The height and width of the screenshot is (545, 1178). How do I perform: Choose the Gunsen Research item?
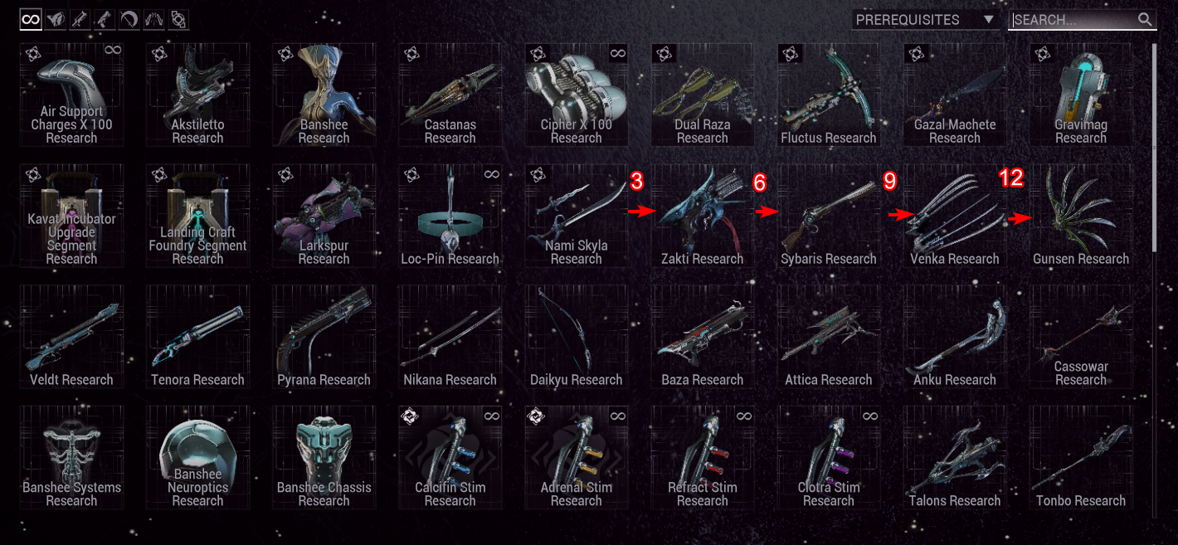[1081, 216]
